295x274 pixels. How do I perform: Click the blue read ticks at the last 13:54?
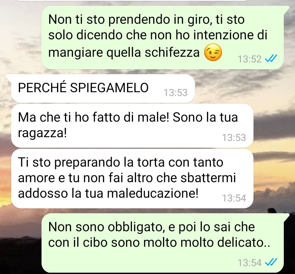271,262
